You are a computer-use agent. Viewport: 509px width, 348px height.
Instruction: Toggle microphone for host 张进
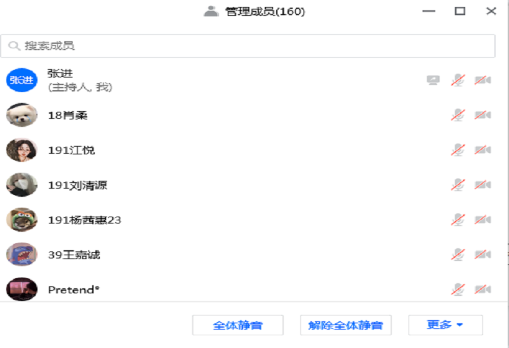458,80
